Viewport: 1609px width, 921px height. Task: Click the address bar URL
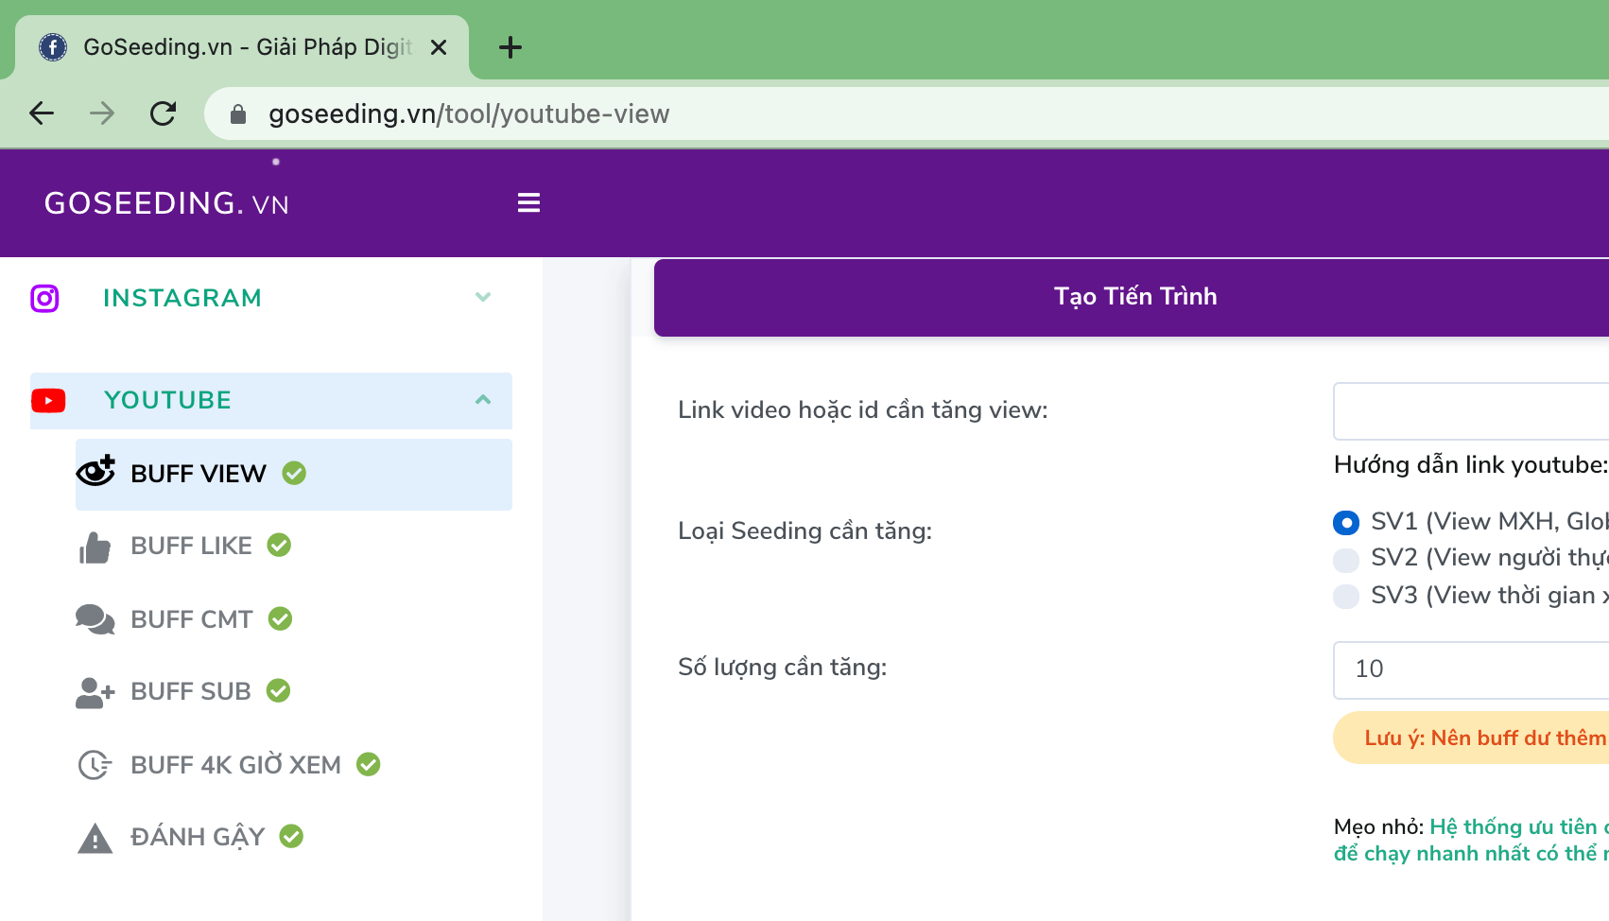pos(469,113)
